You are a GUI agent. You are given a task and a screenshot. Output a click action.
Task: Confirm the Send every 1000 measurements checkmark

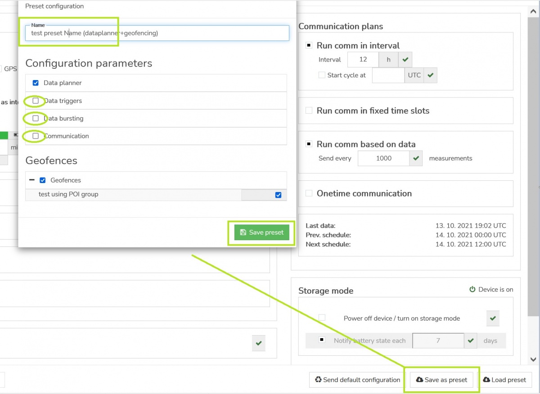pos(416,158)
